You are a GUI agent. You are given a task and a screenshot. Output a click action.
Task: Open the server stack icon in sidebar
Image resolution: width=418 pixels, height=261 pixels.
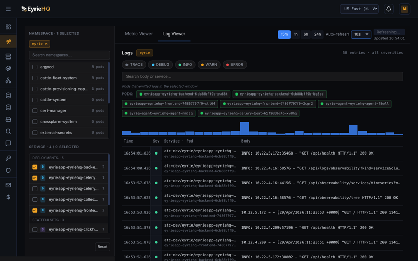[8, 56]
